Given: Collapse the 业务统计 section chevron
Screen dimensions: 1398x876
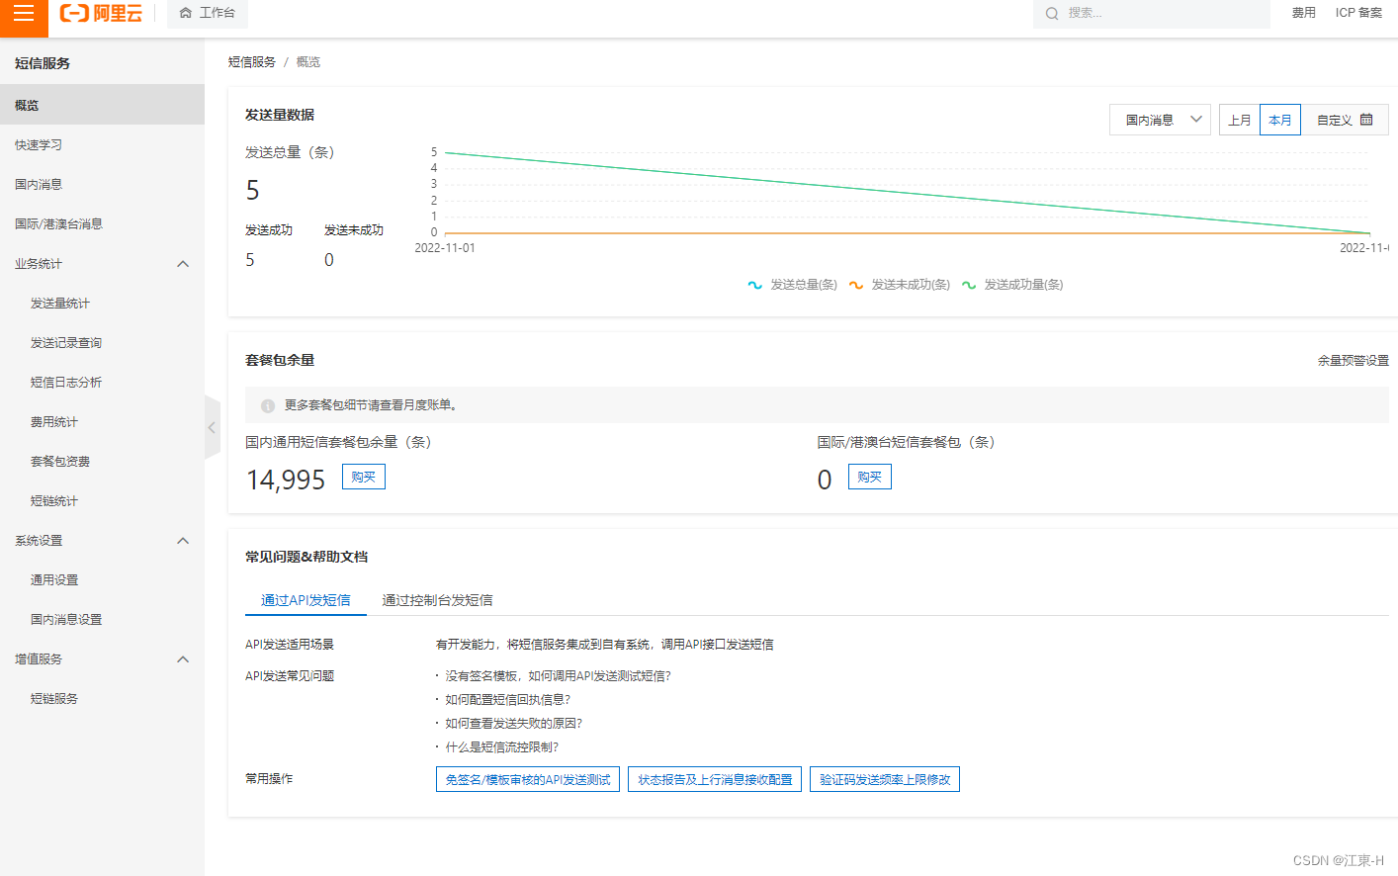Looking at the screenshot, I should tap(183, 264).
